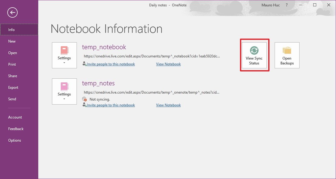Expand Settings dropdown for temp_notes

tap(64, 91)
